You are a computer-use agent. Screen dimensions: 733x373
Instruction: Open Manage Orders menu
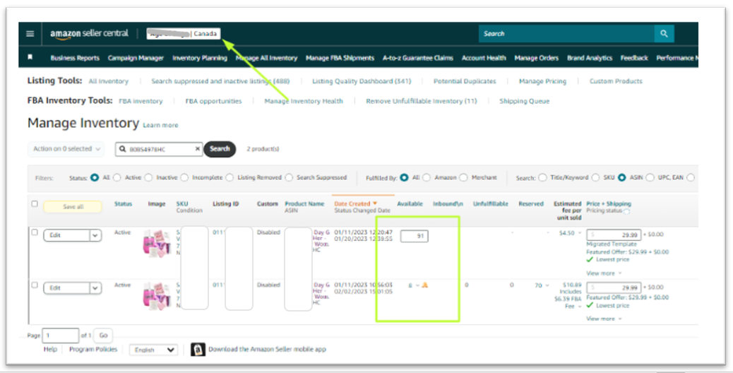point(536,58)
